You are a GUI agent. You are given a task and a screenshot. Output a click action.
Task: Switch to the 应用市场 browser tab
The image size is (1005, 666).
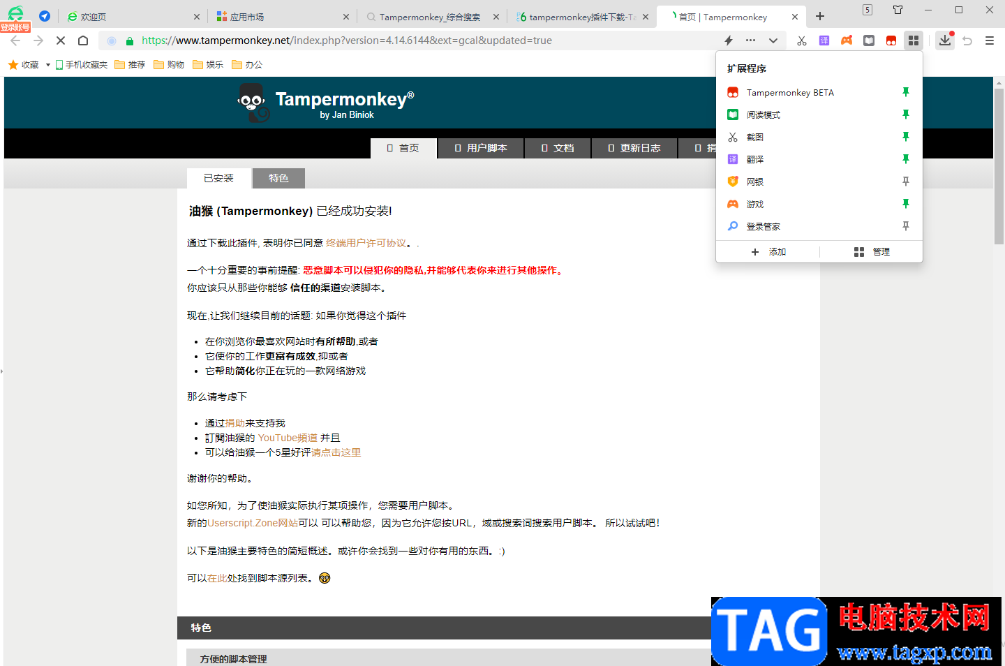283,17
